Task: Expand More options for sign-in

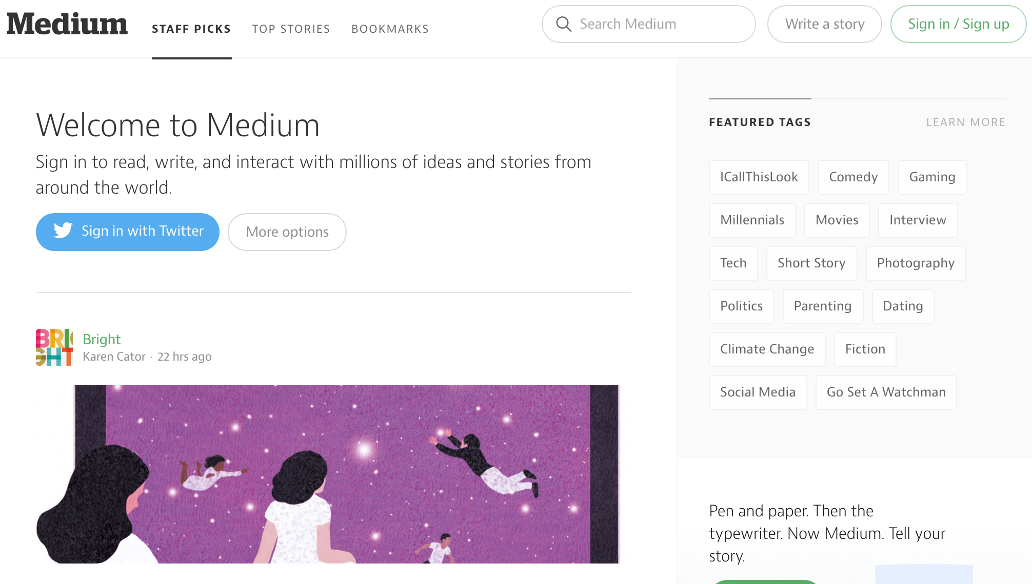Action: 287,232
